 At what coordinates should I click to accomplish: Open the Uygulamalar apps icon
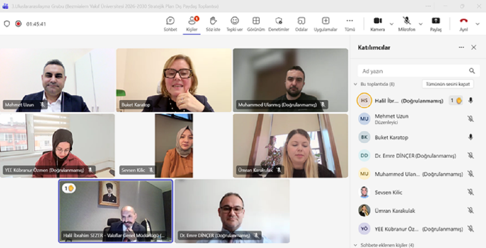point(325,21)
